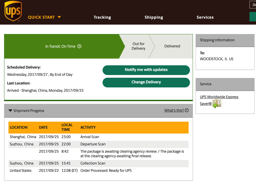Click the Shipping Information panel header
This screenshot has height=184, width=256.
[x=225, y=40]
